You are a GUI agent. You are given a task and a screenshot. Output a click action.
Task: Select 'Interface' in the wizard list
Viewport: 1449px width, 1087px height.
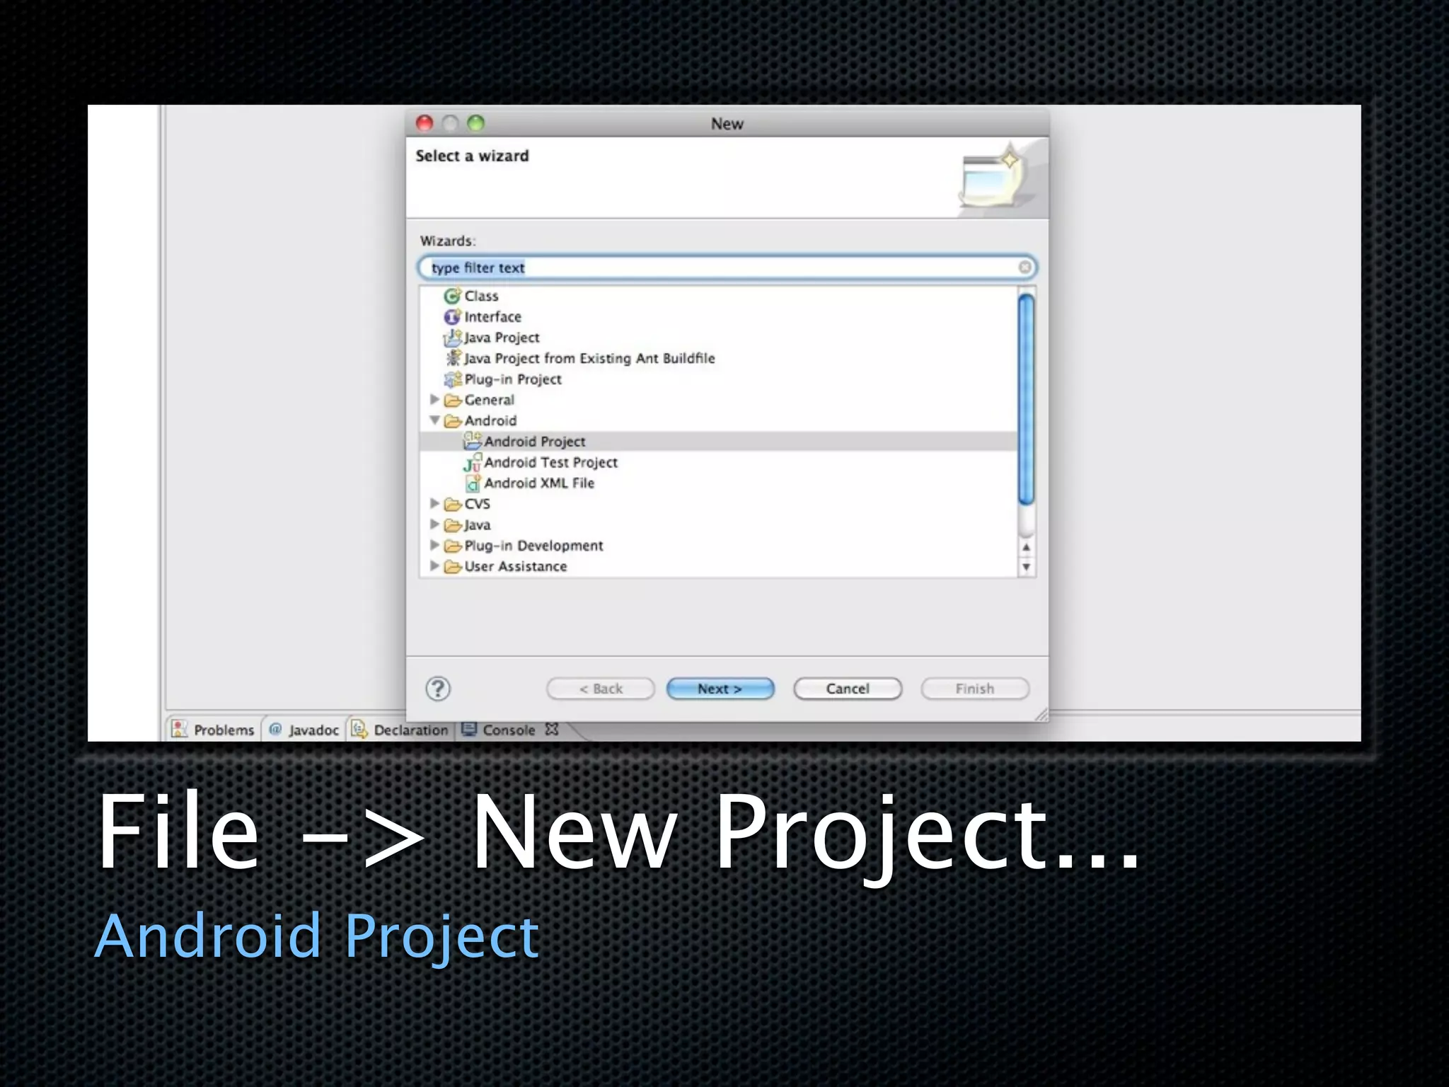coord(493,317)
